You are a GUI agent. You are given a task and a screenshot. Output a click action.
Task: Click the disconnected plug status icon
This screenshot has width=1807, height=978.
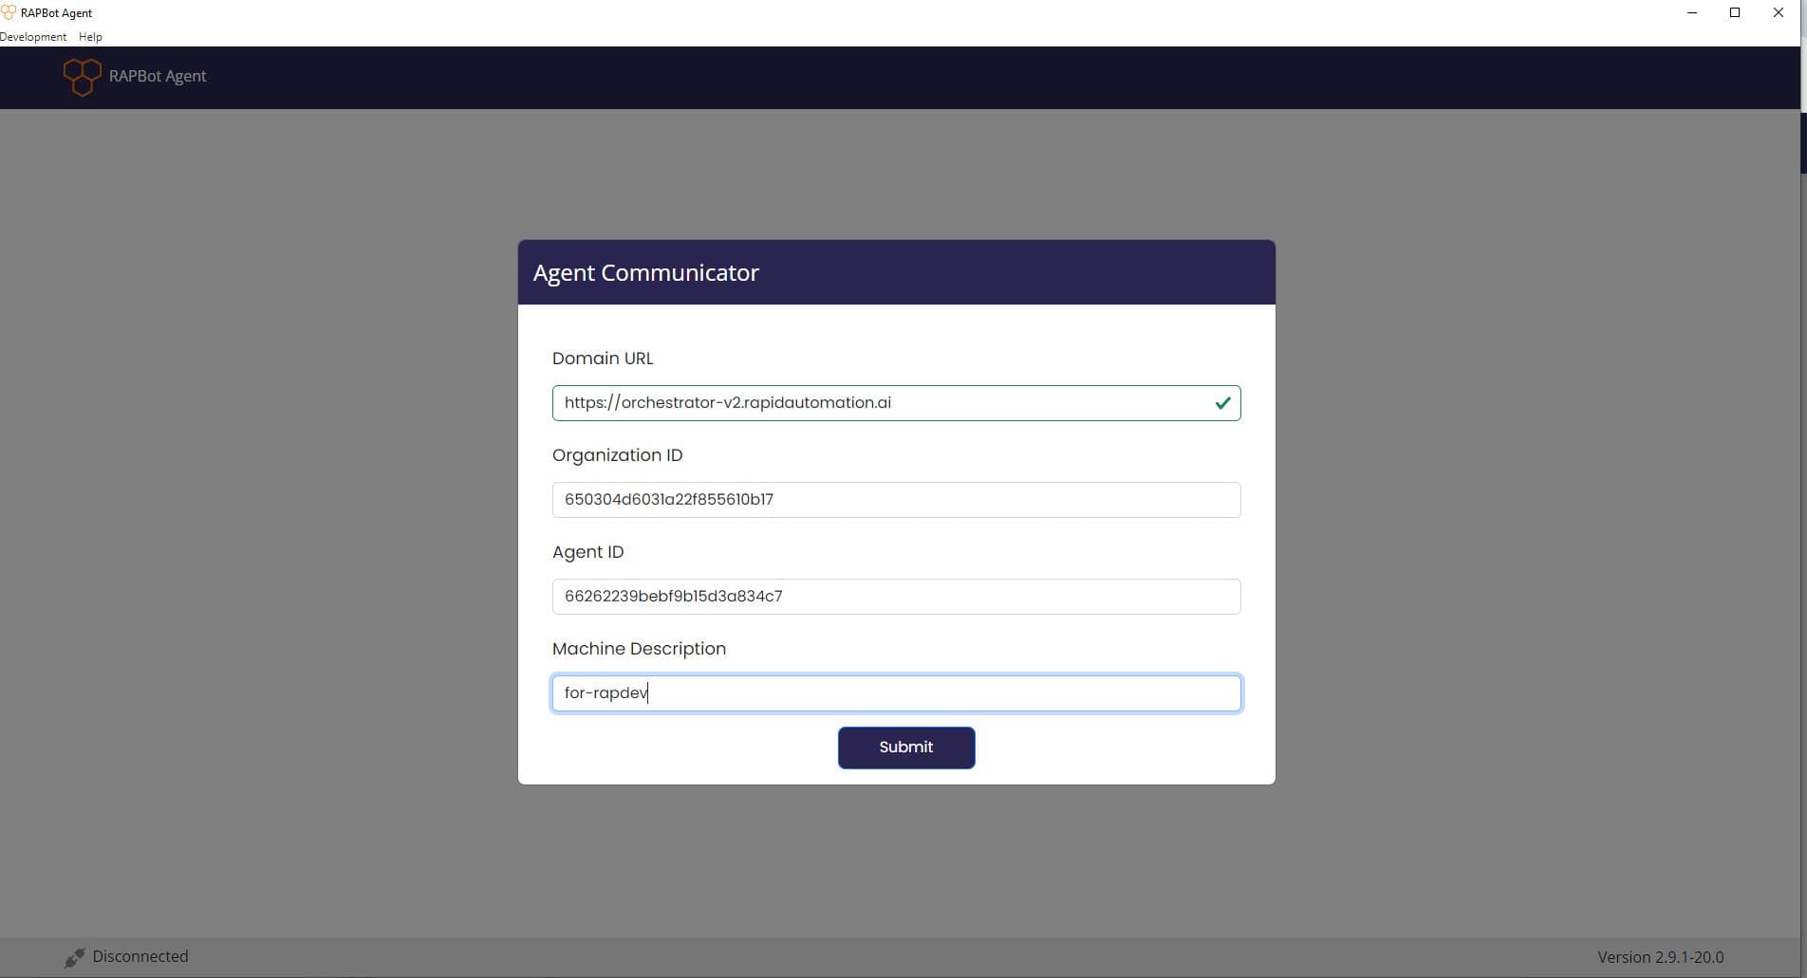pos(74,957)
